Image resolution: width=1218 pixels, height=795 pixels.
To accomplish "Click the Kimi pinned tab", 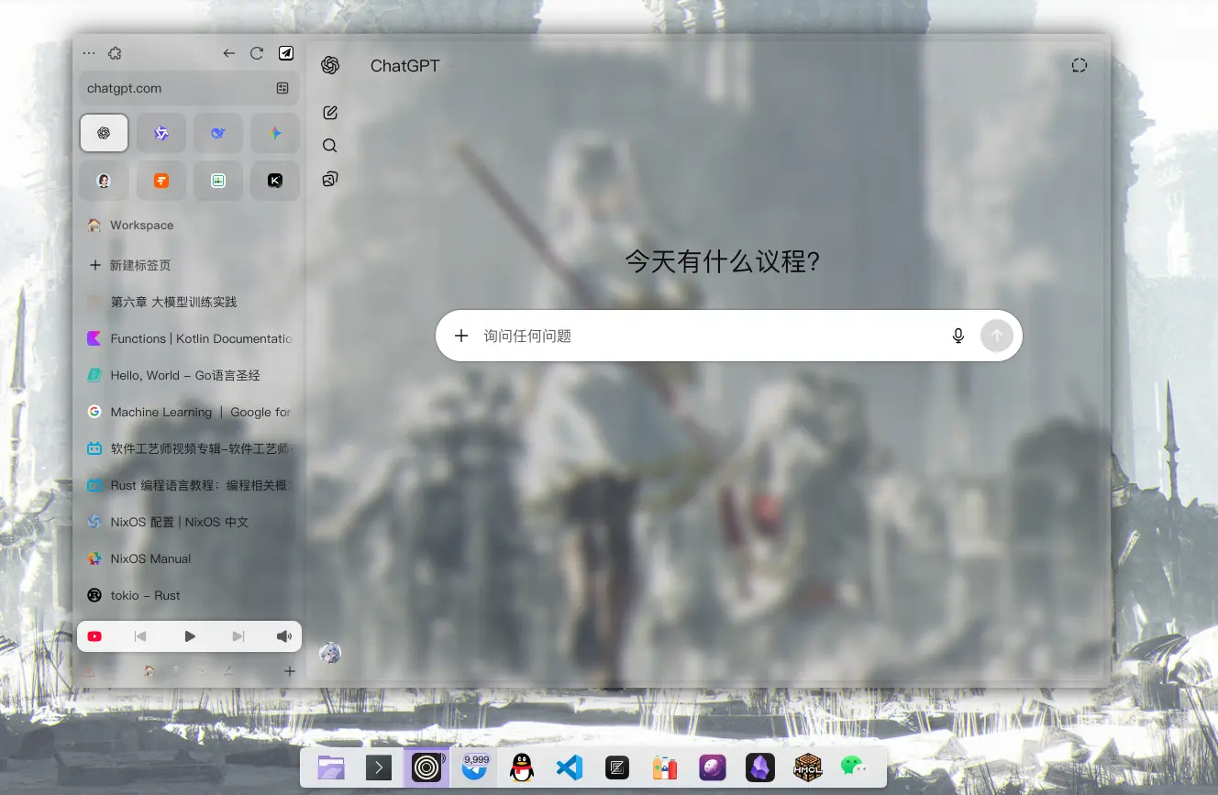I will click(x=275, y=181).
